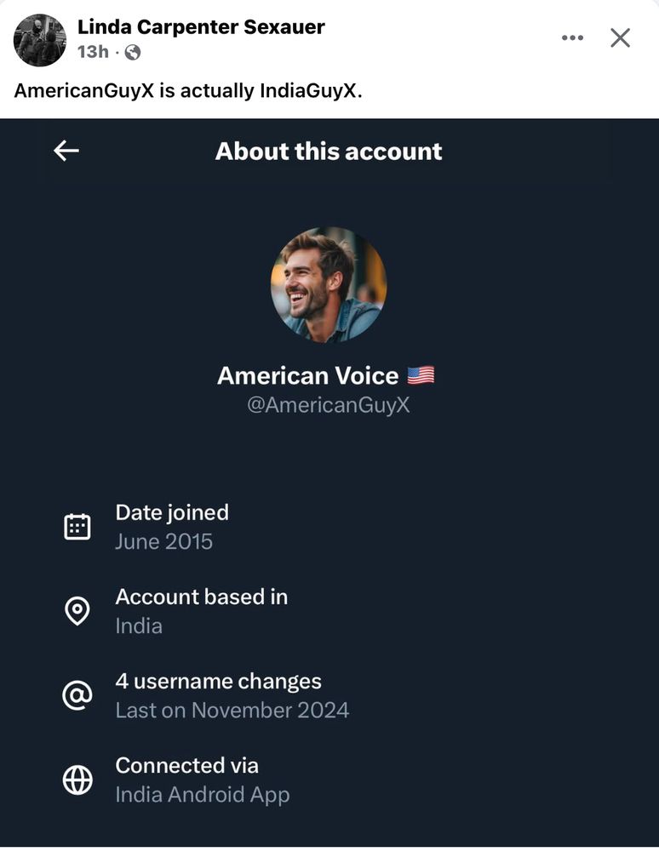This screenshot has height=851, width=659.
Task: Click the Linda Carpenter Sexauer name link
Action: point(201,26)
